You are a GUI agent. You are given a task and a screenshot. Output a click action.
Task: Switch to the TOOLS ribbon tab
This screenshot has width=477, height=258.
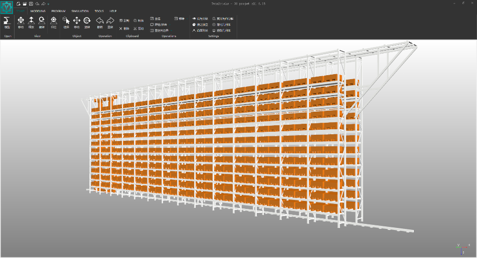click(x=99, y=11)
